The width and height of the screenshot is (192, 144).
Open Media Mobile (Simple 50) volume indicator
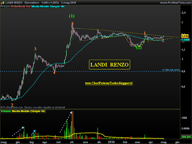tap(28, 111)
